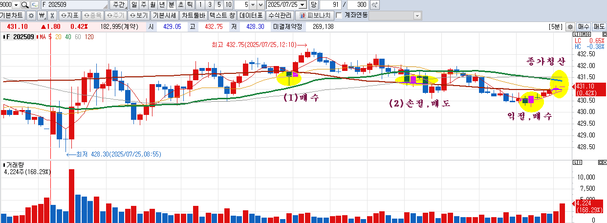Select the 초 (second) period
This screenshot has height=223, width=607.
[x=180, y=5]
